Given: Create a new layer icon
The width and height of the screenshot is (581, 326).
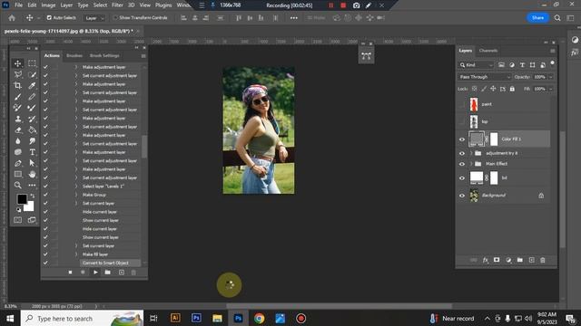Looking at the screenshot, I should 531,260.
